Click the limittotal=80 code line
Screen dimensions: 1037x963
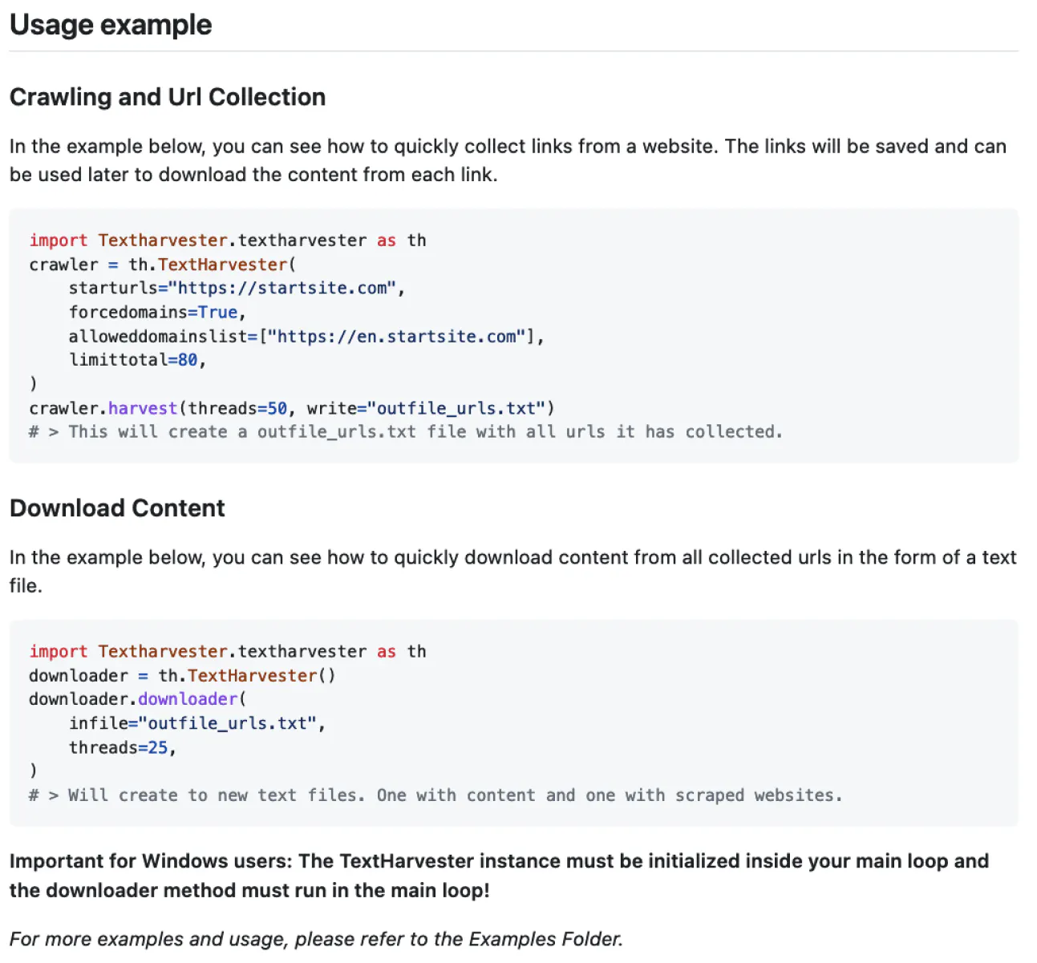tap(137, 360)
